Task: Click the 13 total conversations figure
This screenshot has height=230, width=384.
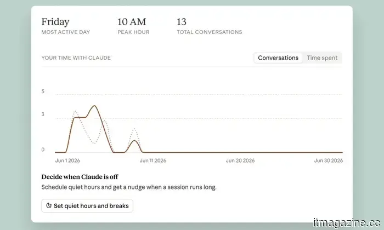Action: click(182, 22)
